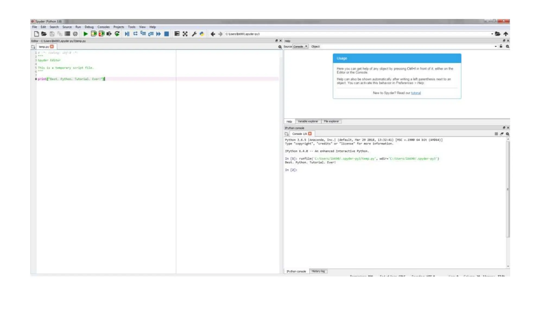Viewport: 556px width, 313px height.
Task: Open the Debug menu
Action: pos(89,27)
